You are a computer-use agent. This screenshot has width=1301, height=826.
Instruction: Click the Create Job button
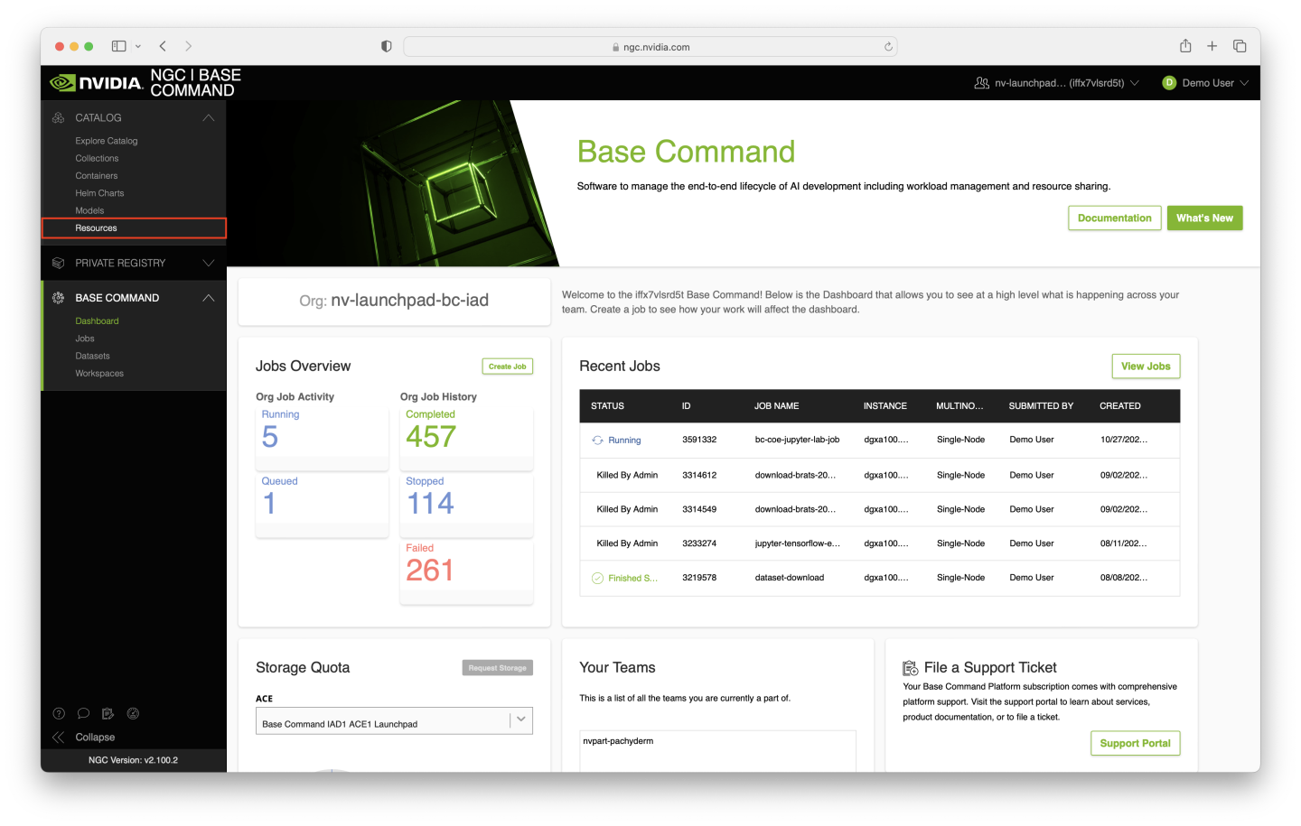(x=507, y=366)
